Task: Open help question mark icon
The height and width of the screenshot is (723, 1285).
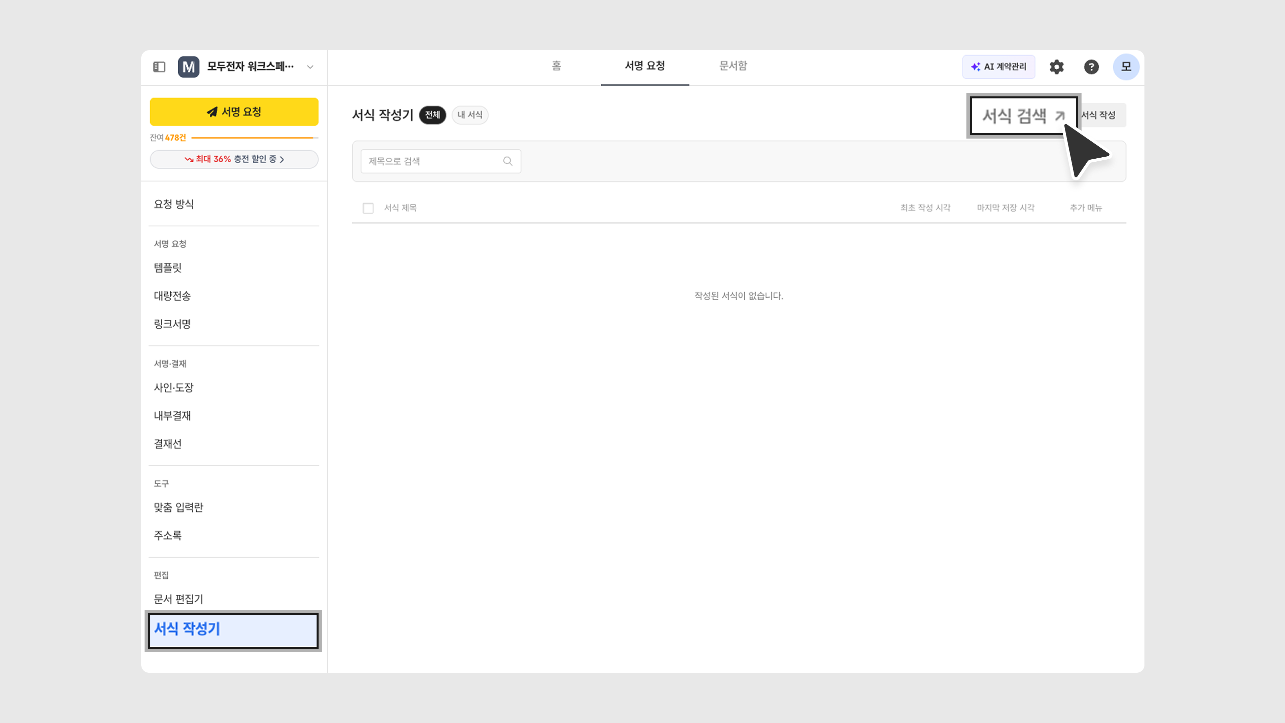Action: [1091, 67]
